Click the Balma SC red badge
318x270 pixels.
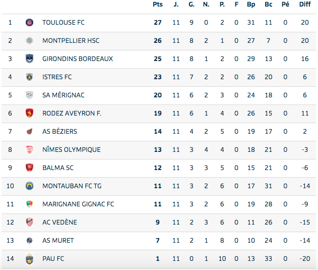point(29,168)
